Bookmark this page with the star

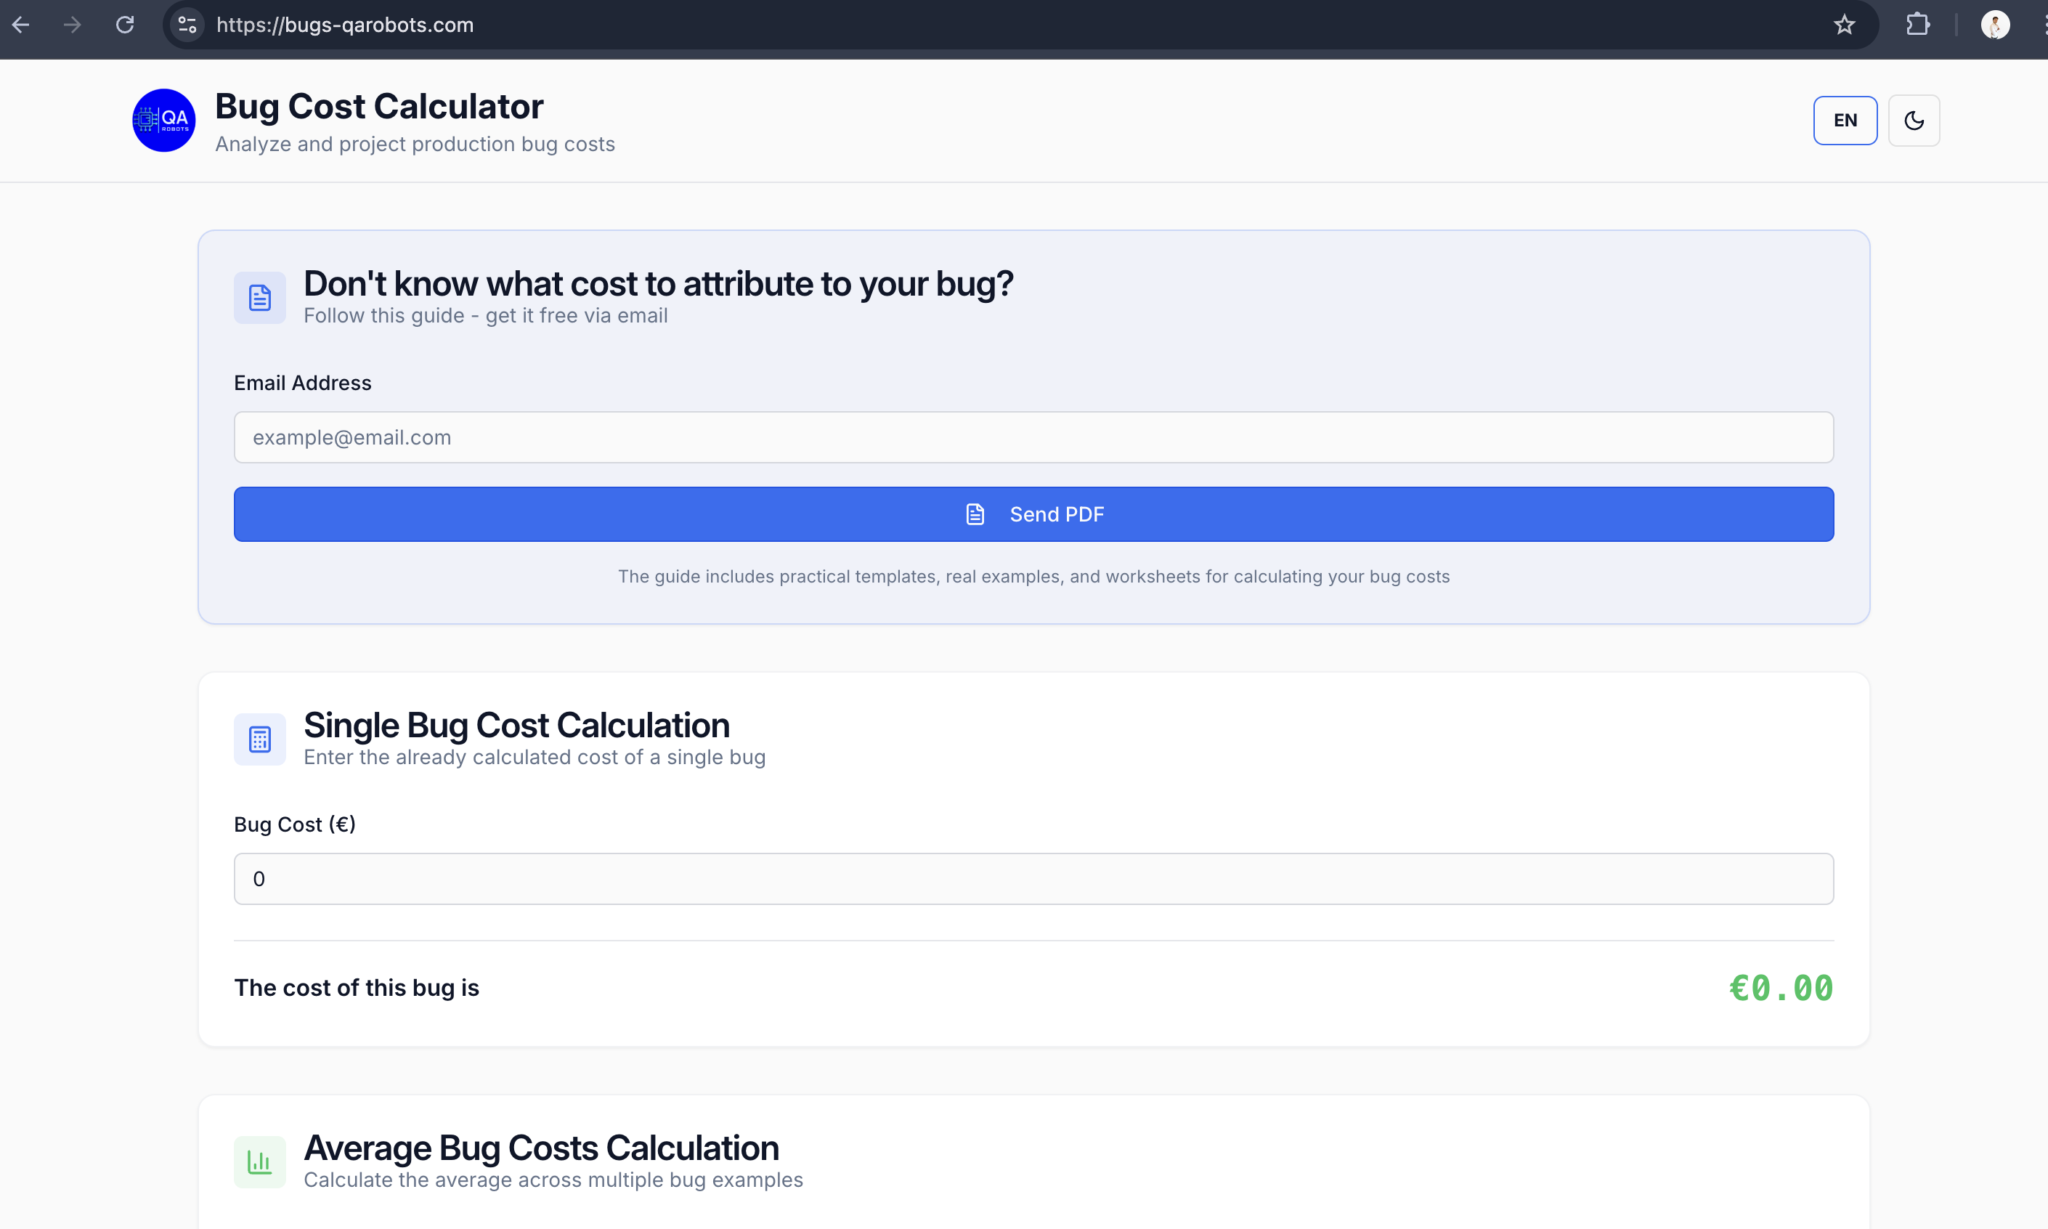click(1843, 25)
